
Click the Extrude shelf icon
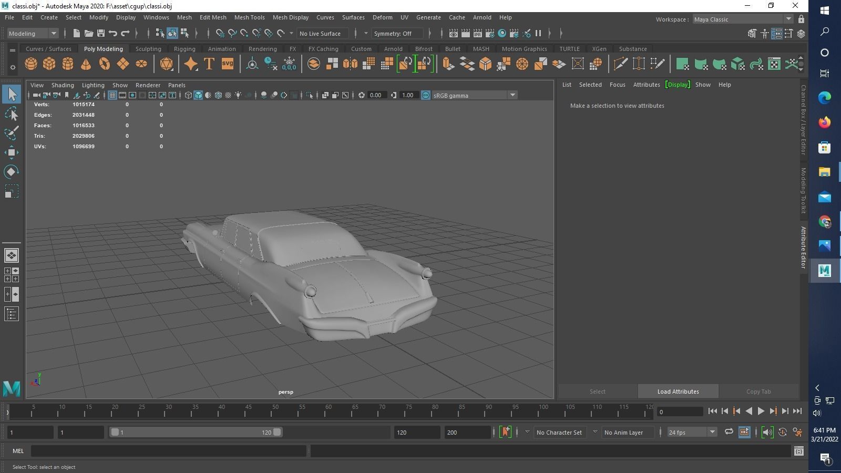(x=448, y=64)
